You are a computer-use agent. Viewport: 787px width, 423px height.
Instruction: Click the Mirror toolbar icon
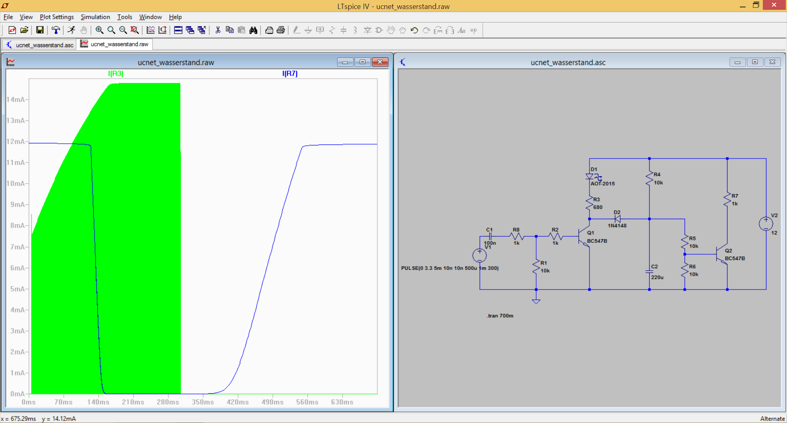450,30
